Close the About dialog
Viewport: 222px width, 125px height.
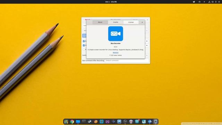pos(142,22)
